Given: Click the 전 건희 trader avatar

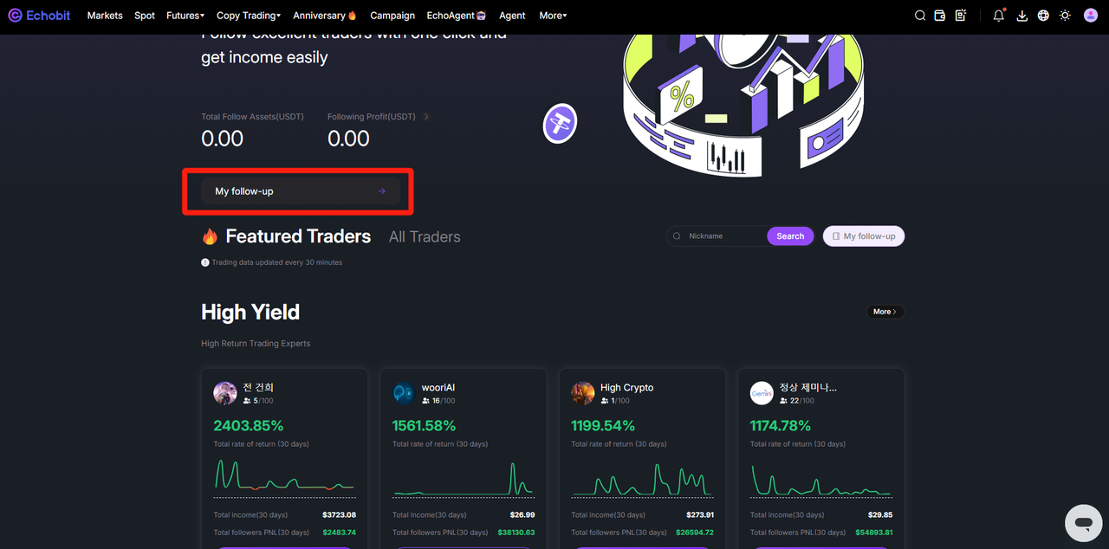Looking at the screenshot, I should (x=225, y=393).
